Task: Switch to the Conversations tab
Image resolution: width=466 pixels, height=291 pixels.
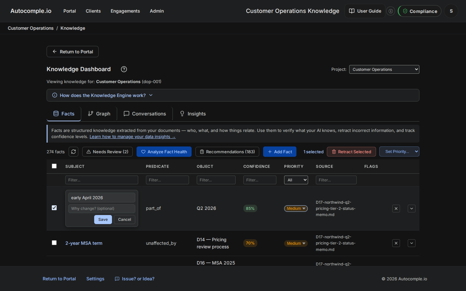Action: [145, 114]
